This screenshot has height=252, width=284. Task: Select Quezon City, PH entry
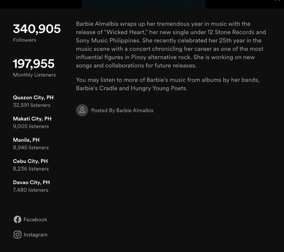pos(33,101)
